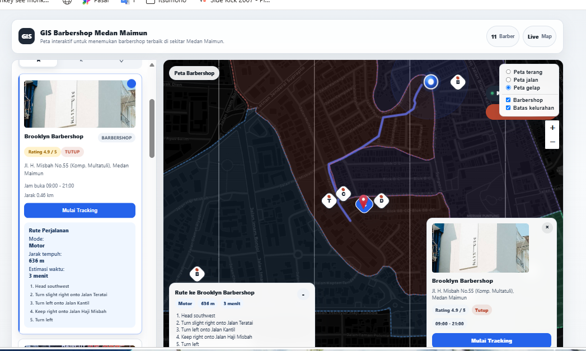Open the Pasar bookmark in browser bar
The height and width of the screenshot is (351, 586).
[x=96, y=2]
